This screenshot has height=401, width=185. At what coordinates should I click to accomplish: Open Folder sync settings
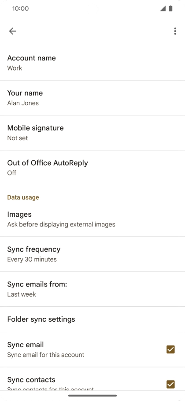(92, 319)
